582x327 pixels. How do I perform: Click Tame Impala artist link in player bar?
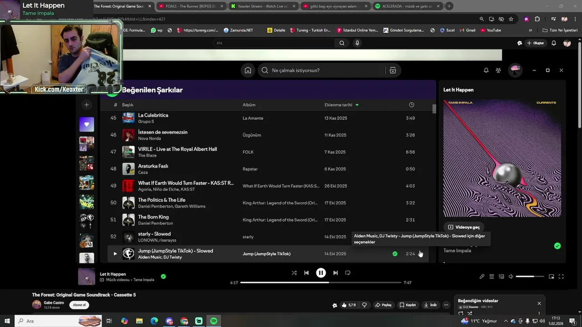tap(144, 280)
